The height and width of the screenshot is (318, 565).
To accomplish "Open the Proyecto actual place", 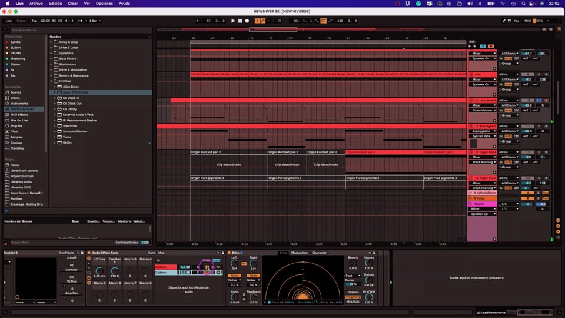I will tap(22, 176).
